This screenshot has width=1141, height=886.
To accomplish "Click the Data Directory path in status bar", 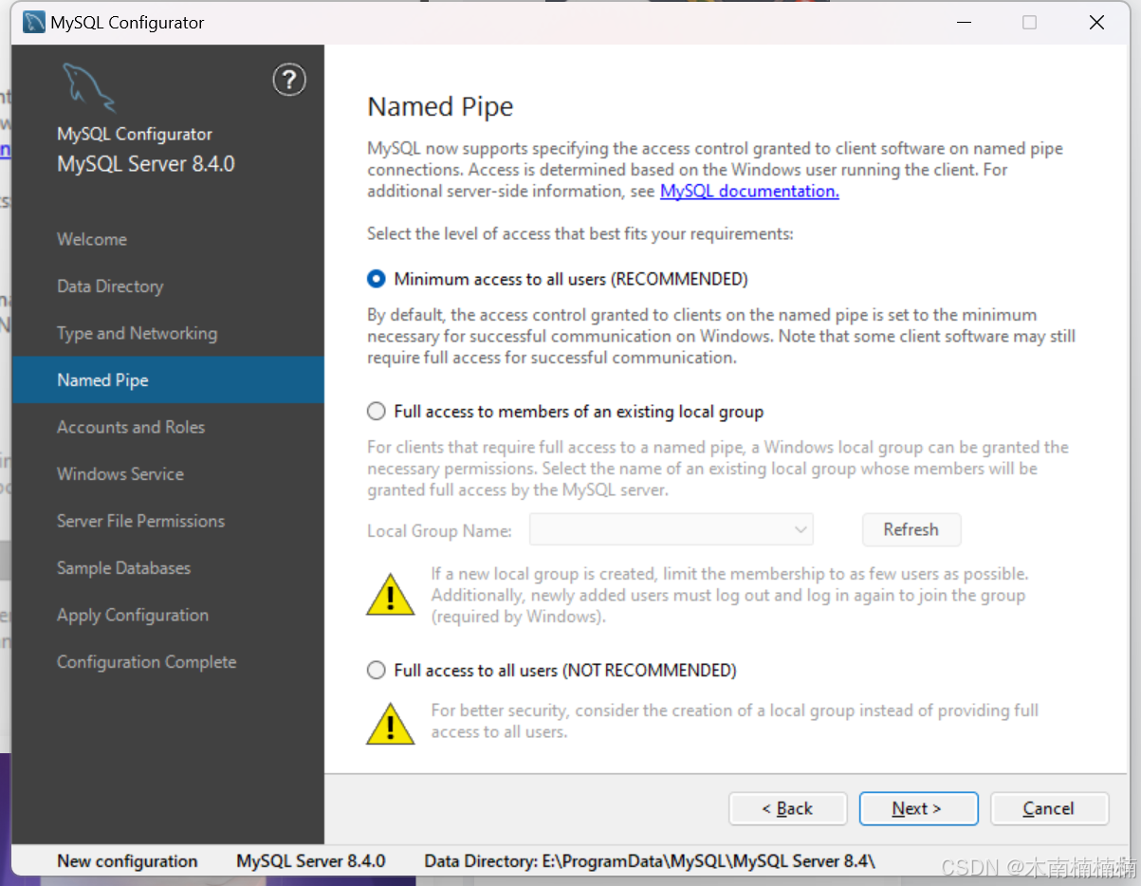I will [650, 861].
